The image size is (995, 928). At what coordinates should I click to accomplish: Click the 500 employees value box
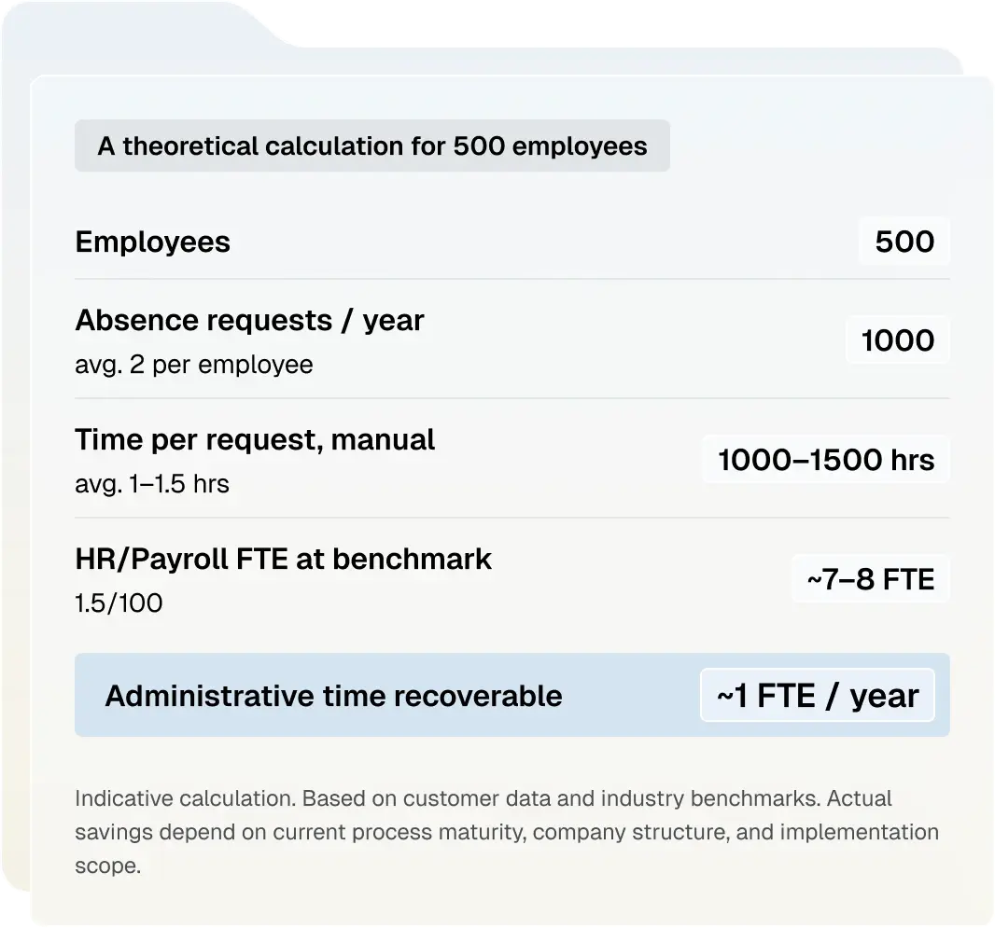[x=904, y=242]
